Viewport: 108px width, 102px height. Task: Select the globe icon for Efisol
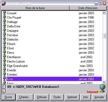coord(4,48)
